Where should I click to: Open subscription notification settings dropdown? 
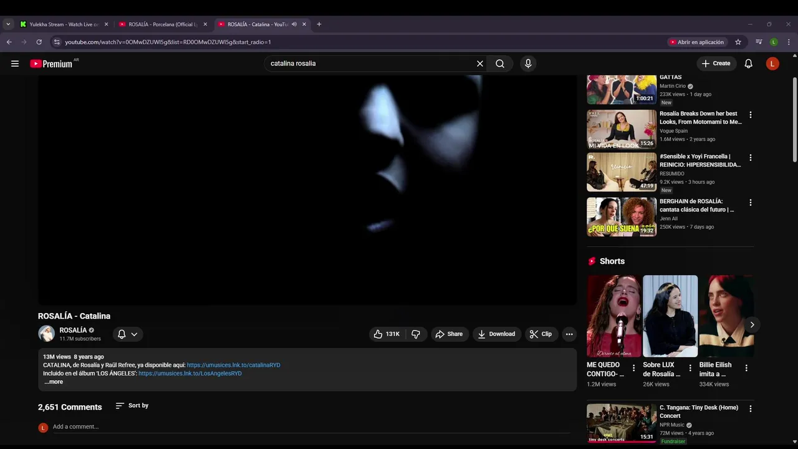click(128, 334)
